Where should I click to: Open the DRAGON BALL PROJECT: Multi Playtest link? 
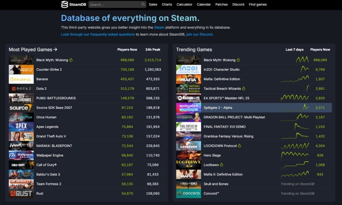coord(234,117)
